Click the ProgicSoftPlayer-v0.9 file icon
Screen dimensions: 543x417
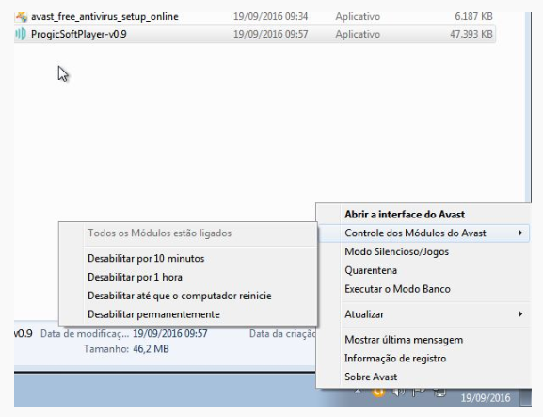(21, 34)
